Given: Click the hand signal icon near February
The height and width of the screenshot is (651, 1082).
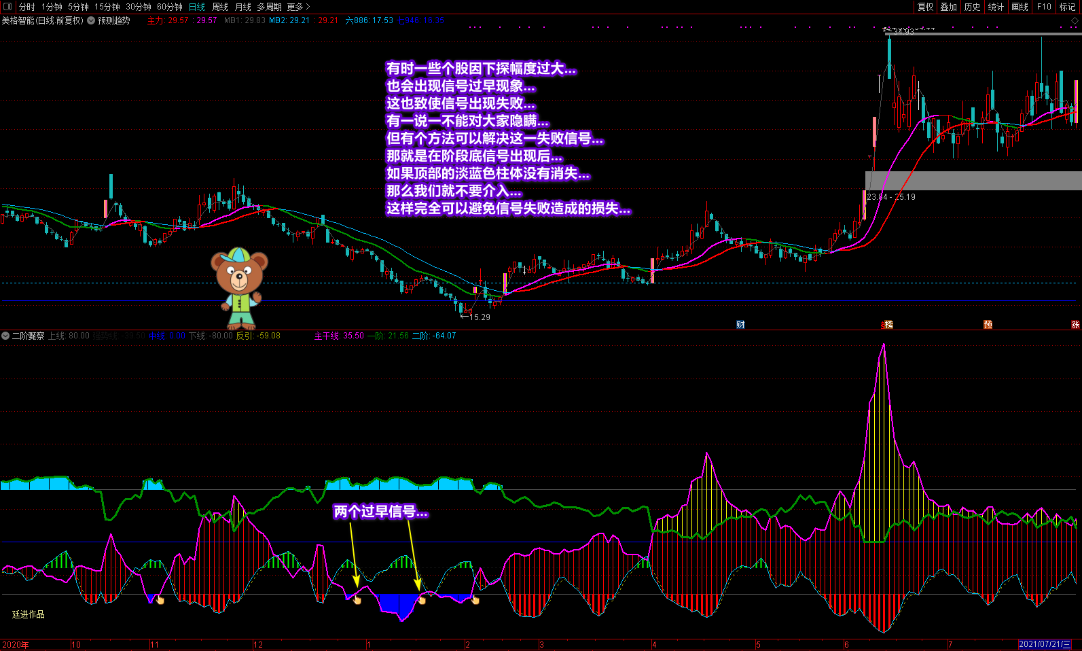Looking at the screenshot, I should tap(475, 600).
